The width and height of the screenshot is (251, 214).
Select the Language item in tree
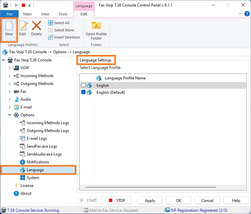pos(38,170)
